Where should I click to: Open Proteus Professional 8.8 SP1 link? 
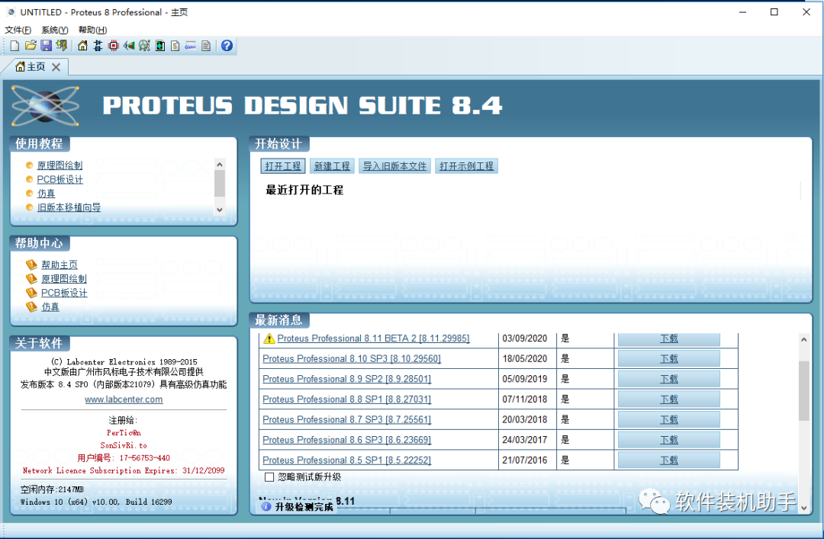(x=347, y=399)
